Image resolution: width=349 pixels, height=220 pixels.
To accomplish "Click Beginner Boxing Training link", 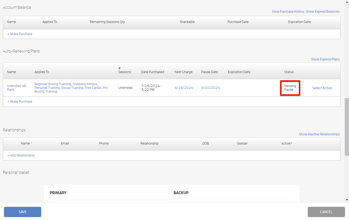I will pos(53,84).
